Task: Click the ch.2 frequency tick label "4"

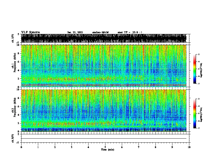Action: pos(19,115)
